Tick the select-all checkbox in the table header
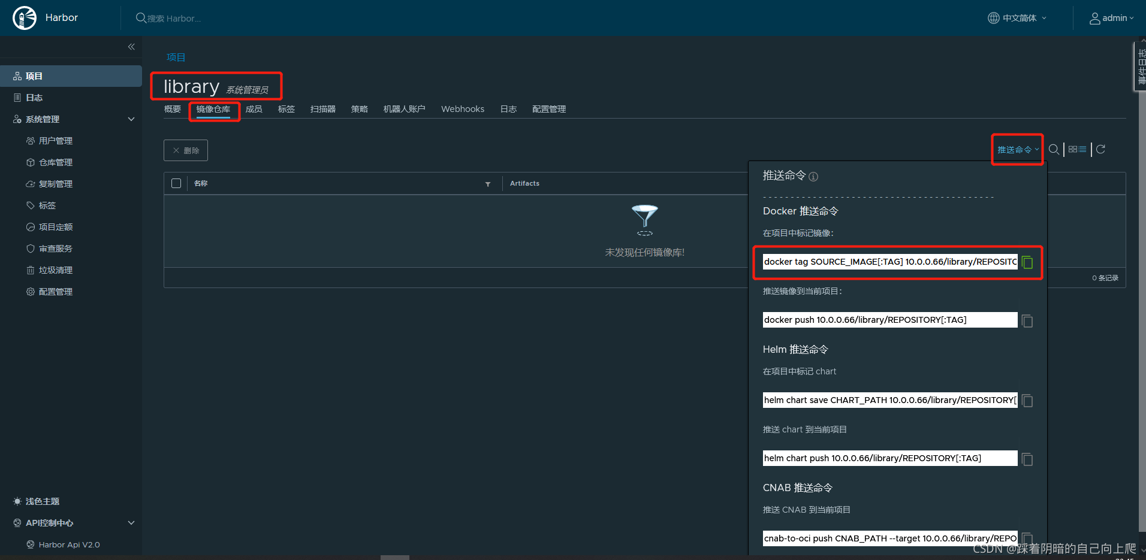1146x560 pixels. tap(176, 183)
